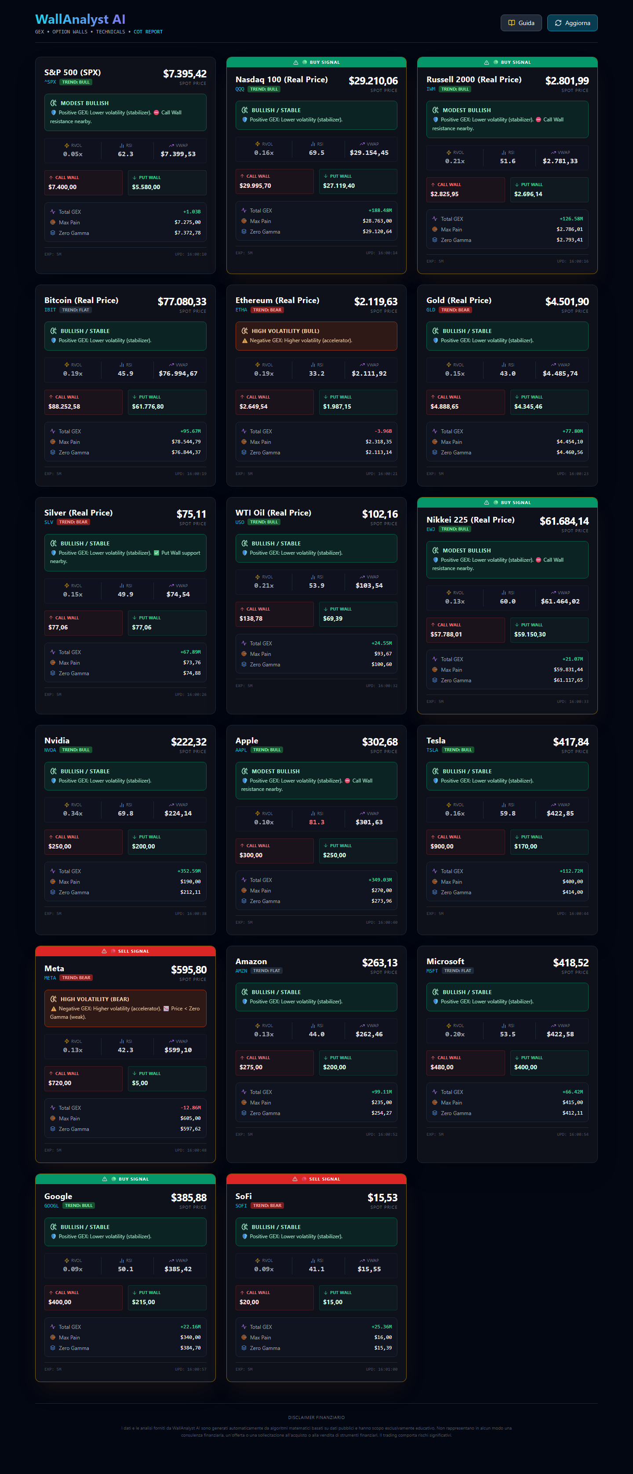Screen dimensions: 633x1474
Task: Click the Bitcoin spot price $77.080,33
Action: pos(182,302)
